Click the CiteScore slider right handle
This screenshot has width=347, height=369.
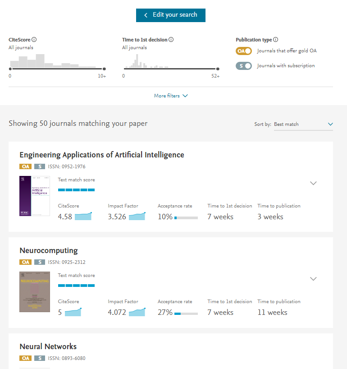(x=105, y=69)
